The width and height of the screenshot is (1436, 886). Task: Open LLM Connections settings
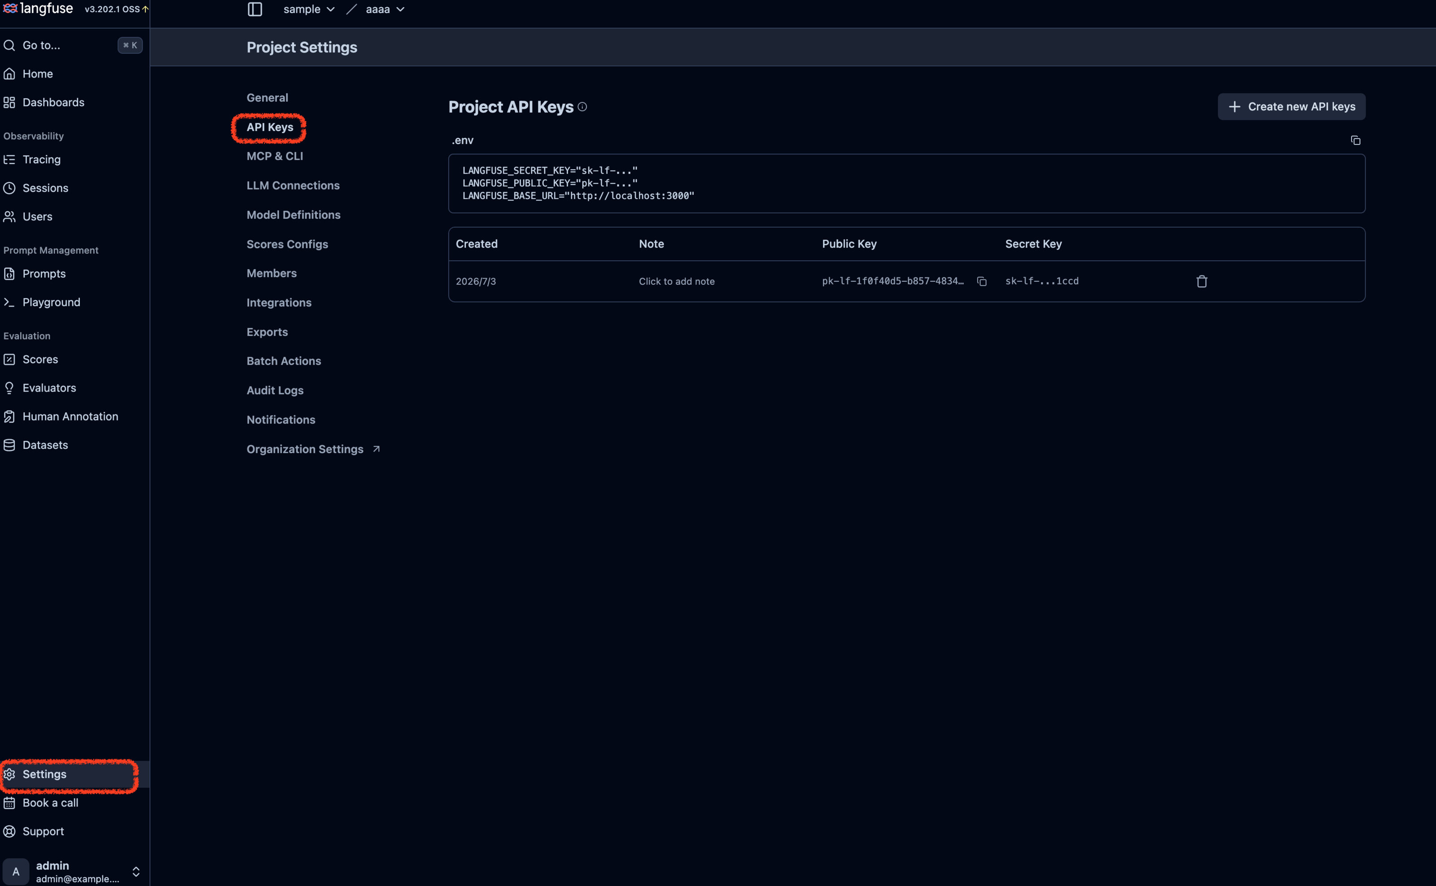click(x=293, y=186)
